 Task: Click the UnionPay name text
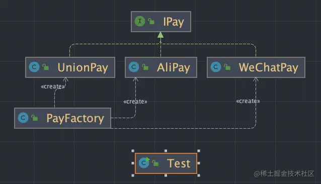coord(83,68)
